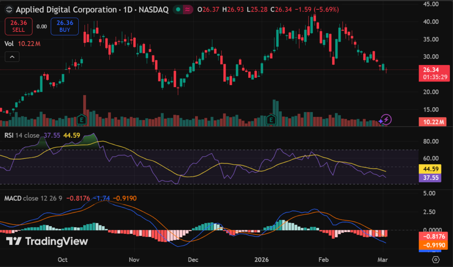
Task: Click the earnings E marker near January 2026
Action: click(x=272, y=119)
